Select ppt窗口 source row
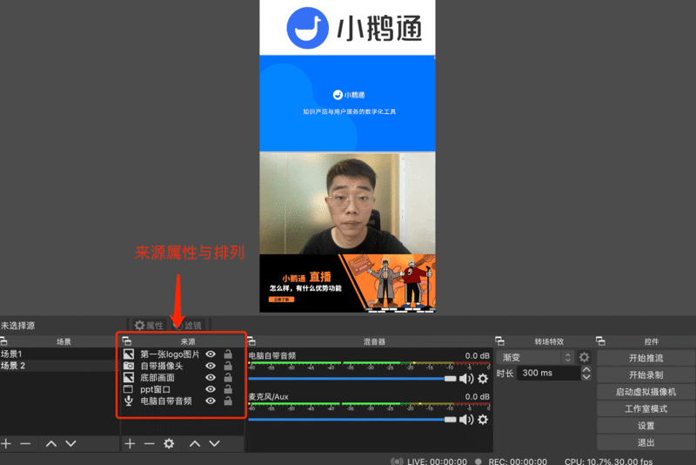 click(182, 389)
